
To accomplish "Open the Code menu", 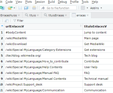I will click(x=9, y=2).
